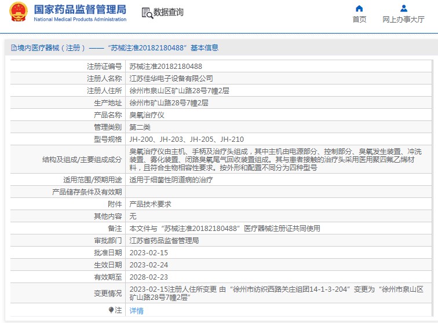438x323 pixels.
Task: Select model list JH-200、JH-203、JH-205、JH-210
Action: 187,139
